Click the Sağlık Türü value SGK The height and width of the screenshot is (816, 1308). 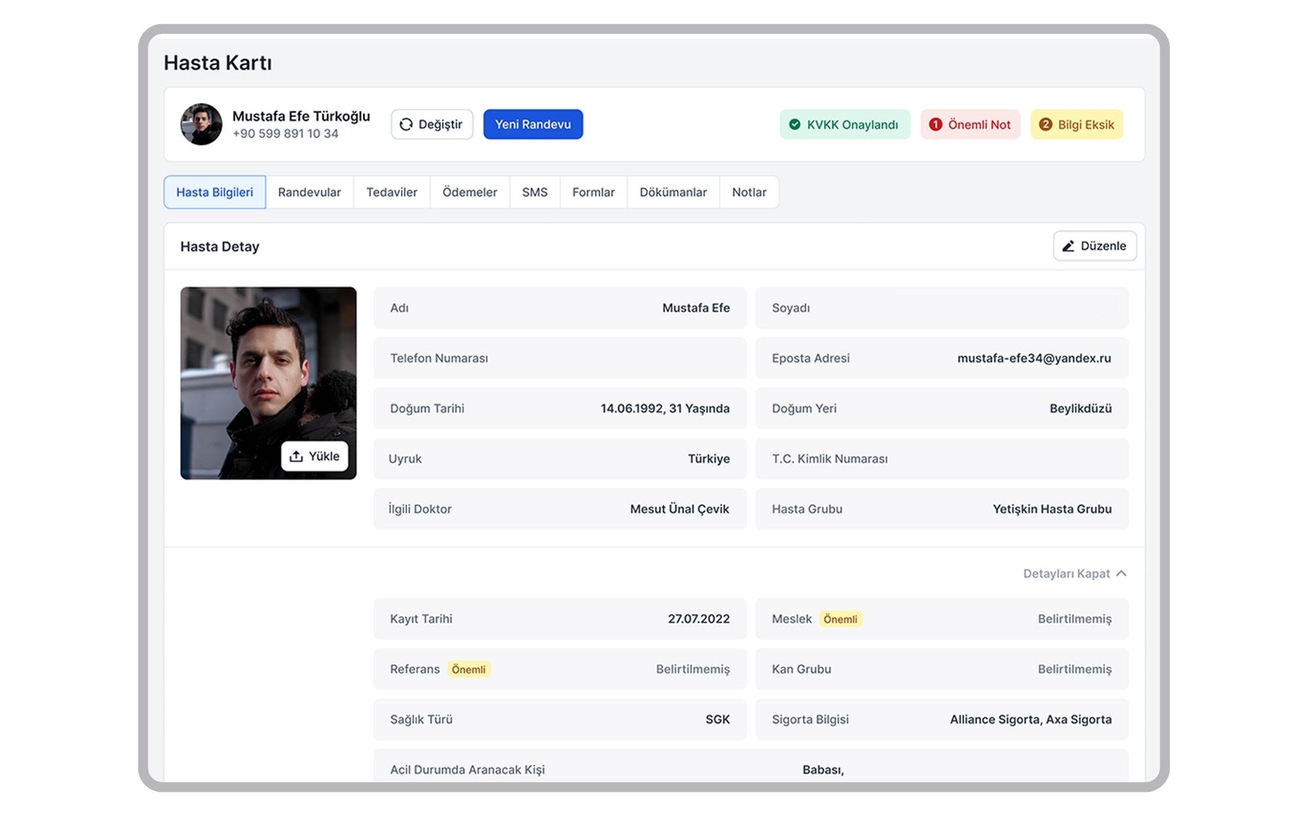point(718,719)
